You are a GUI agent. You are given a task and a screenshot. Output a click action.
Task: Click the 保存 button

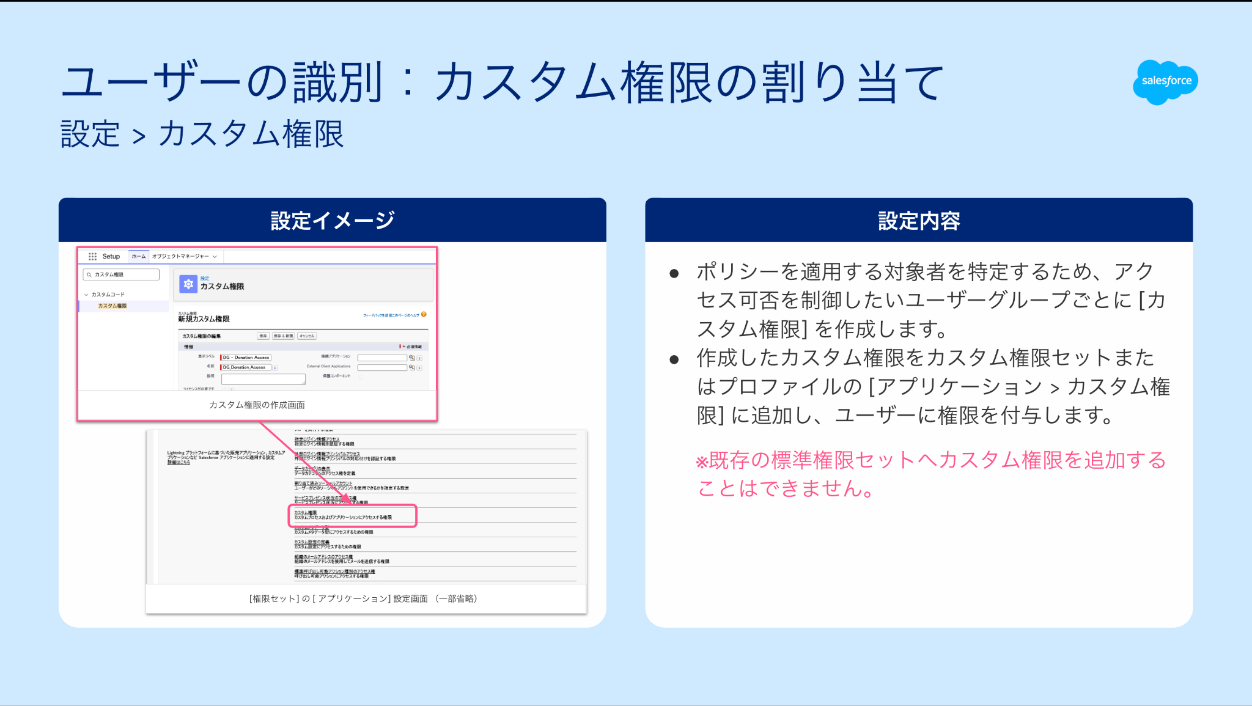tap(263, 336)
